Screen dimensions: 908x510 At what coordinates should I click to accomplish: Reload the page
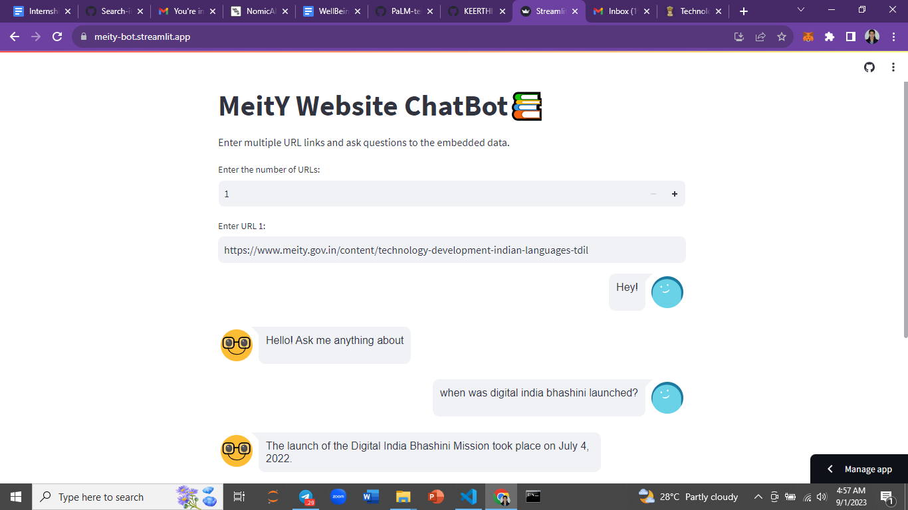[57, 37]
